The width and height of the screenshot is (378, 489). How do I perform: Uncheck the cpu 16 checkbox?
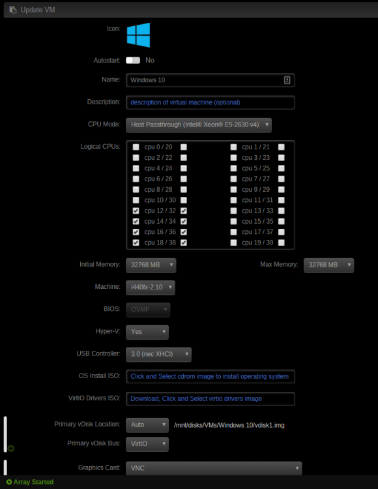point(136,232)
